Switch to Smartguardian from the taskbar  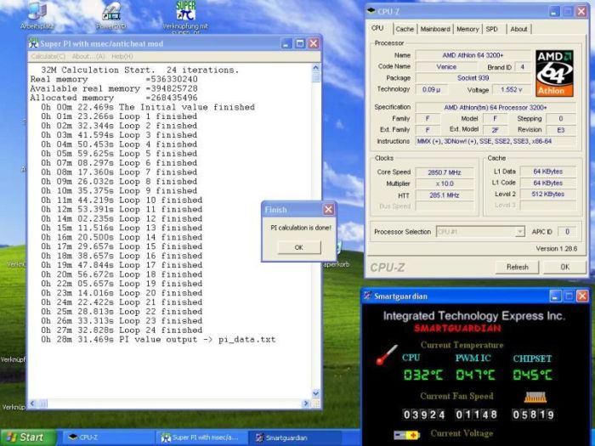[295, 438]
